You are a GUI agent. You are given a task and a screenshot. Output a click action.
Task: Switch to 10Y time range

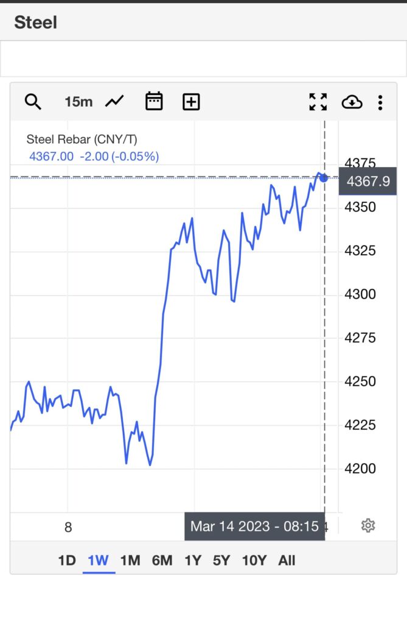(x=253, y=560)
